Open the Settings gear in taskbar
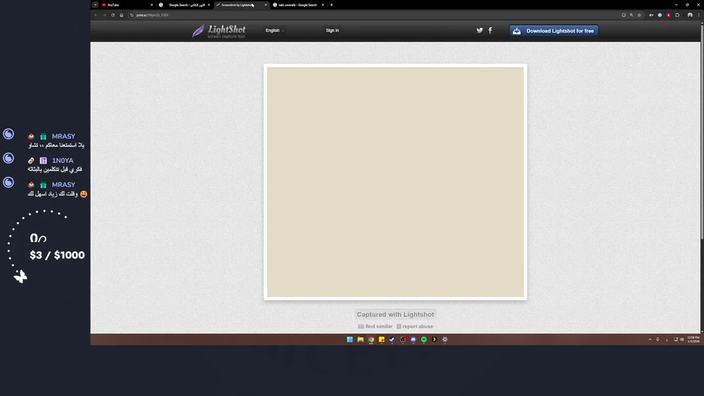 (445, 339)
